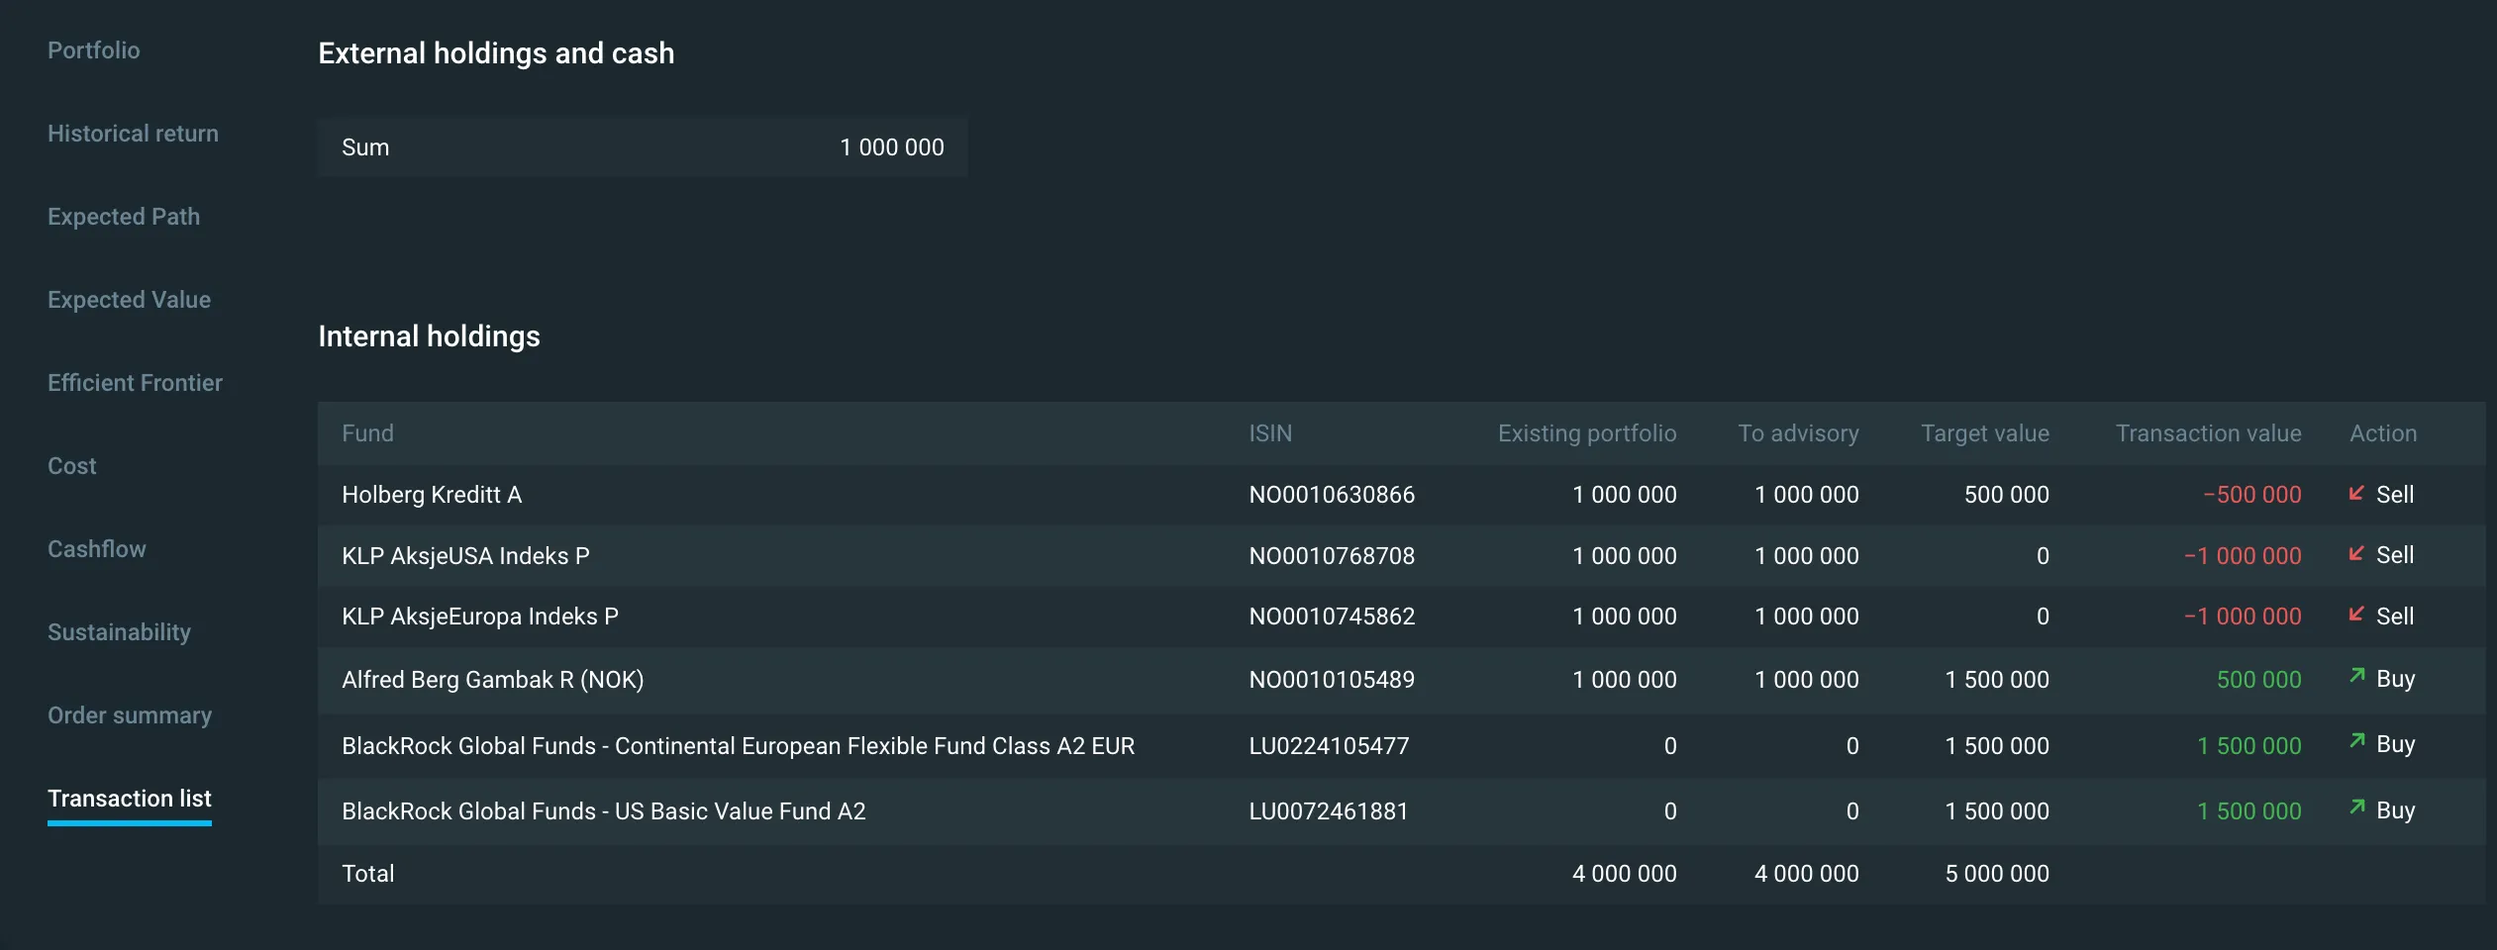Click the Total row label

(x=368, y=874)
